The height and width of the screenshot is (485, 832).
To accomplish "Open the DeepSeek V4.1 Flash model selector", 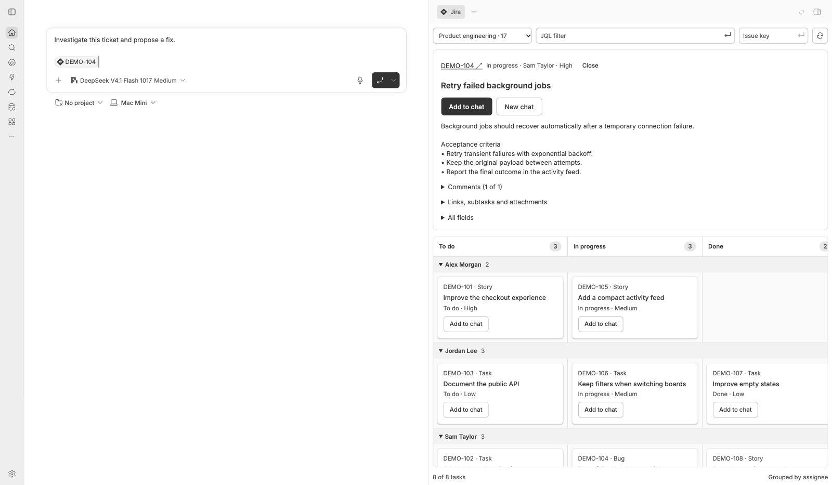I will click(x=128, y=81).
